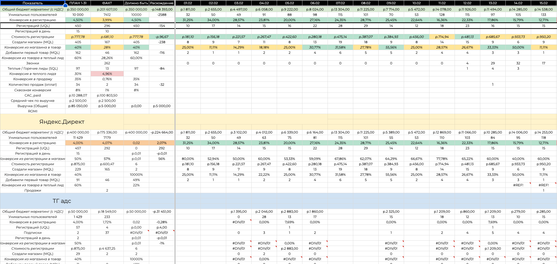Select the '15.02' date column header

[543, 3]
